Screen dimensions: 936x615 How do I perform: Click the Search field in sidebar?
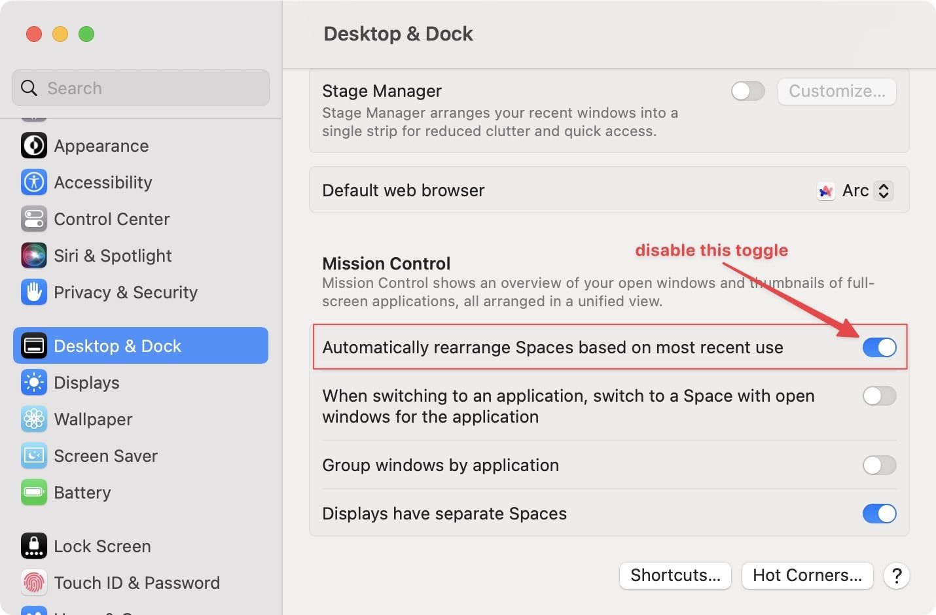pyautogui.click(x=141, y=88)
